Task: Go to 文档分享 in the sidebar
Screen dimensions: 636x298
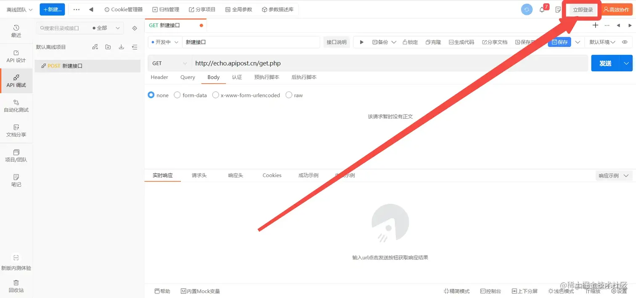Action: tap(16, 131)
